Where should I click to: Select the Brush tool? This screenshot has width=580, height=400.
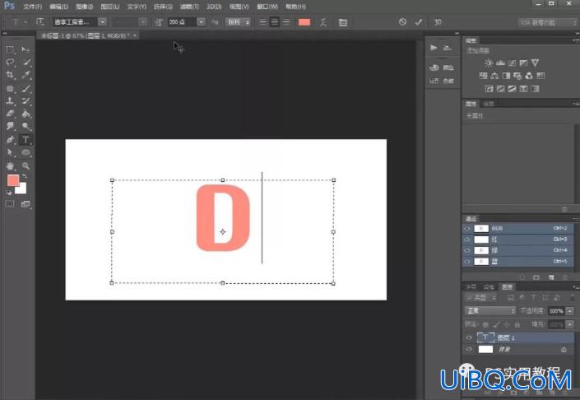tap(26, 88)
